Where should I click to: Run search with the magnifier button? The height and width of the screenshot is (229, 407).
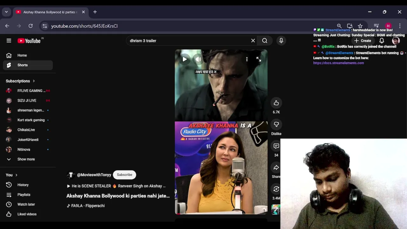pyautogui.click(x=265, y=41)
